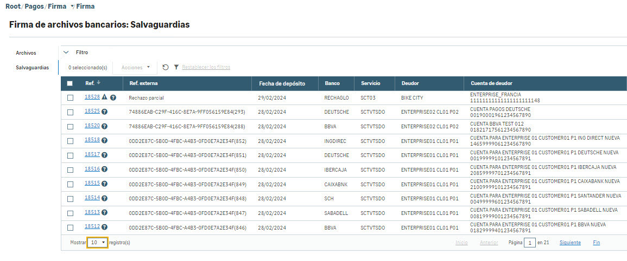Sort by the Ref. column arrow
Image resolution: width=627 pixels, height=261 pixels.
[98, 83]
